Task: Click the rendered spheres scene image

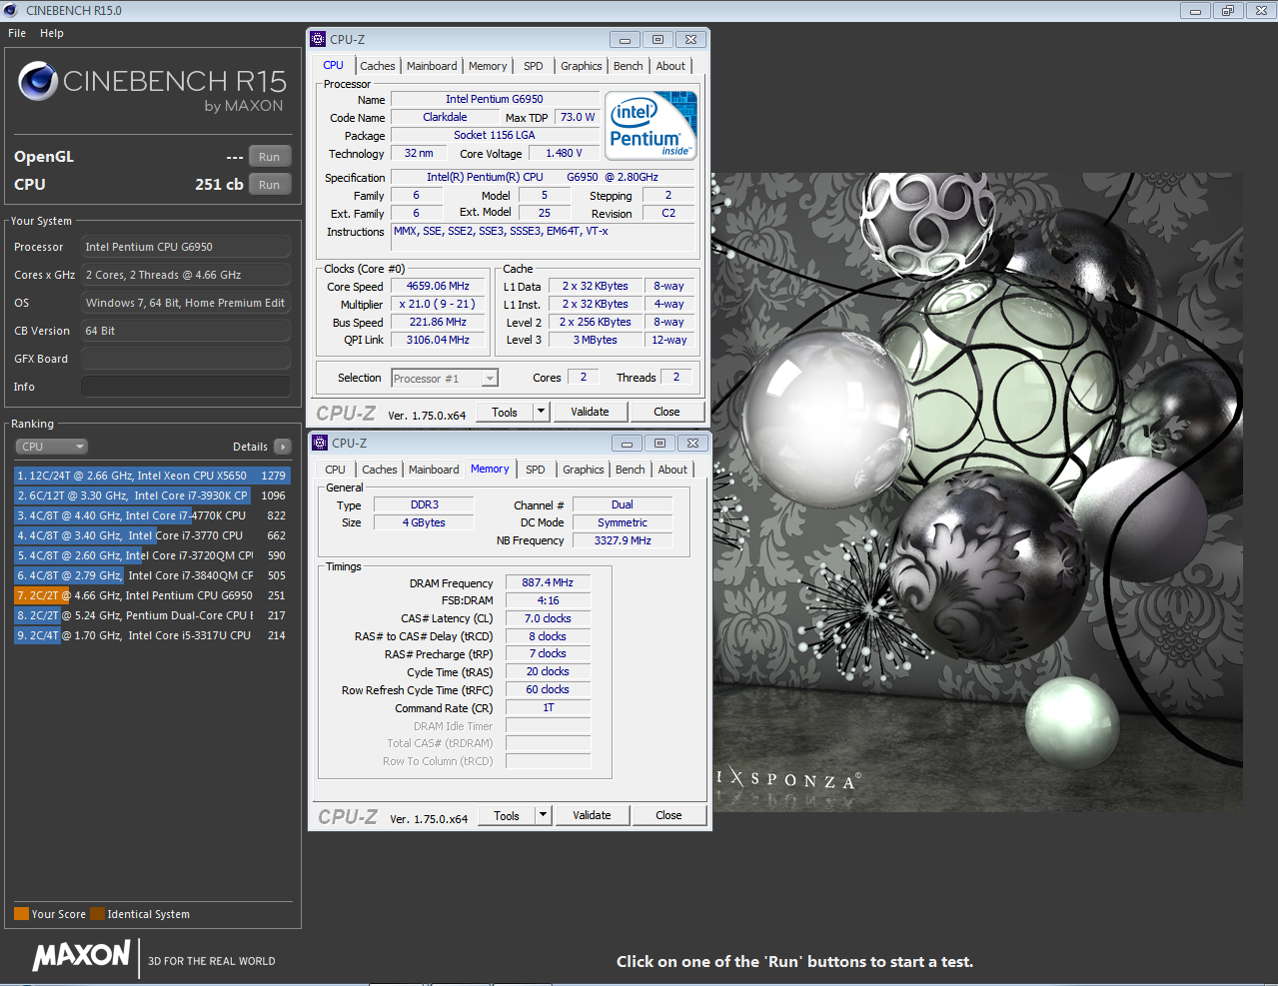Action: tap(977, 492)
